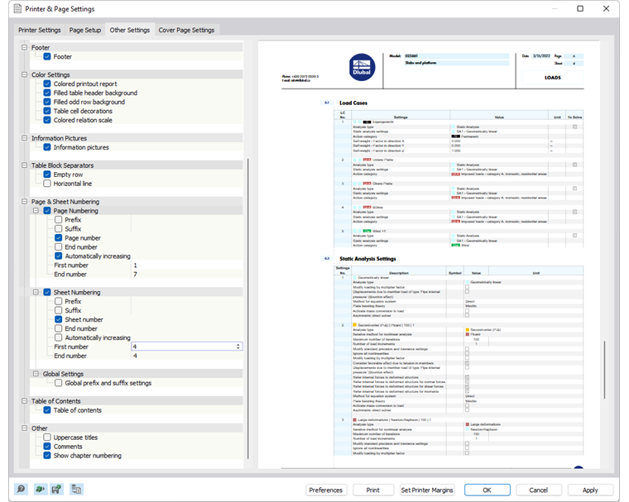Collapse Table Block Separators section
The width and height of the screenshot is (629, 502).
[25, 165]
